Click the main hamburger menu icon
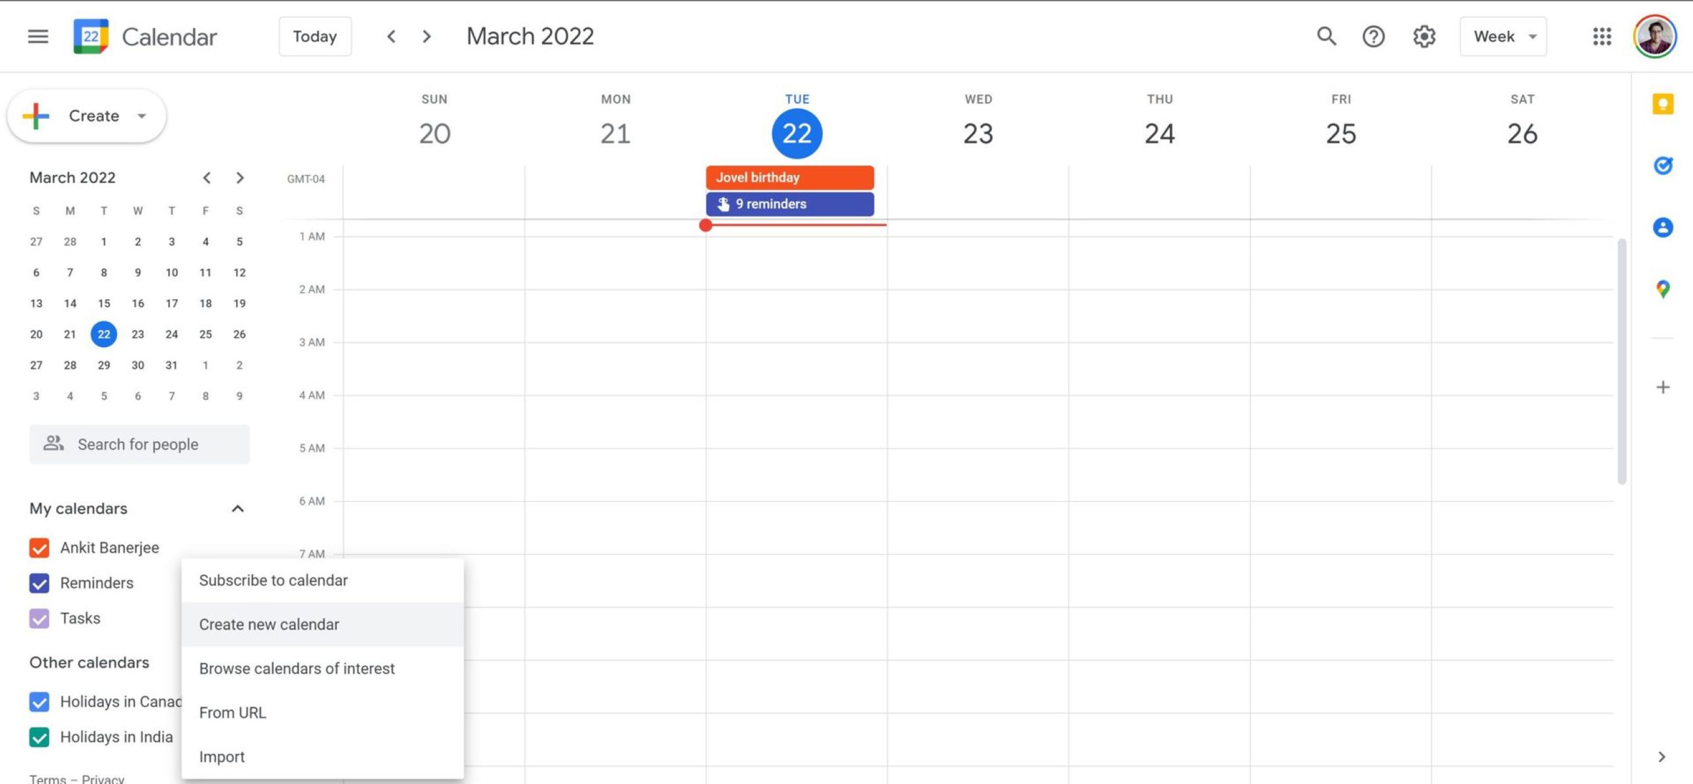Screen dimensions: 1693x784 click(37, 37)
